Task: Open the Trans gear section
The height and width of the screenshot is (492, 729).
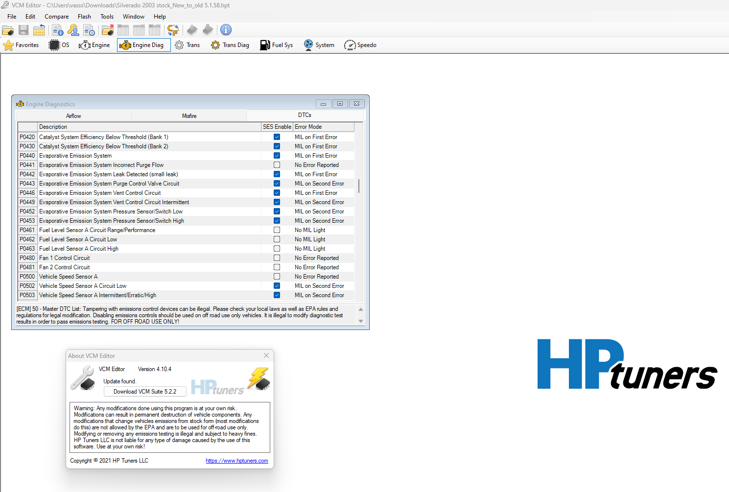Action: (188, 45)
